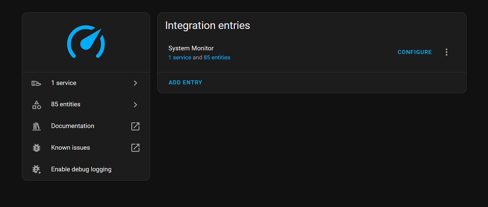
Task: Select the System Monitor entry title
Action: tap(190, 48)
